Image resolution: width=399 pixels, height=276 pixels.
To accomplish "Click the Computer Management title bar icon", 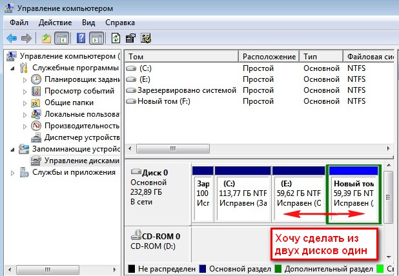I will 10,8.
